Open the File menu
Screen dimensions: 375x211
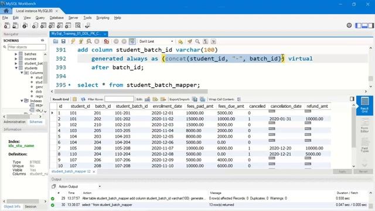click(x=5, y=18)
